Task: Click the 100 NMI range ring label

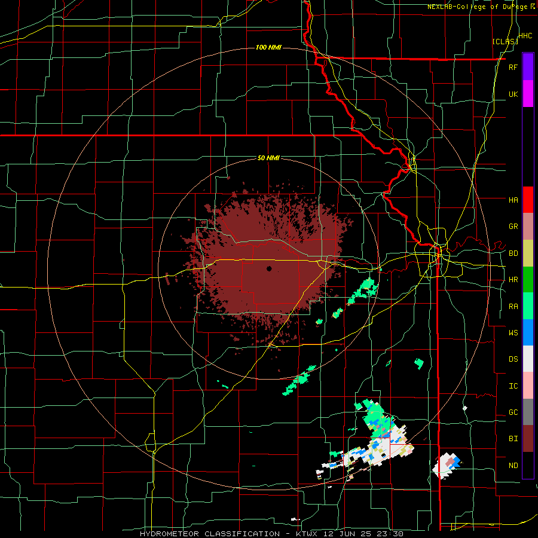Action: coord(268,47)
